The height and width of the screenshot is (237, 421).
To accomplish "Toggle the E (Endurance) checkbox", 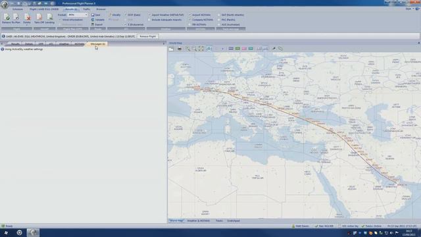I will (x=126, y=25).
